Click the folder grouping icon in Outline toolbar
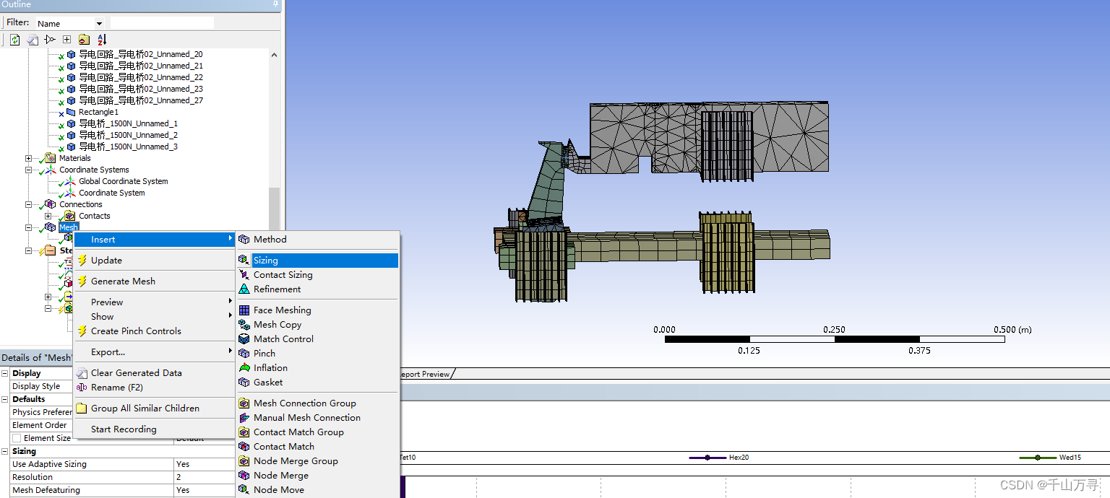The height and width of the screenshot is (498, 1110). [x=84, y=40]
